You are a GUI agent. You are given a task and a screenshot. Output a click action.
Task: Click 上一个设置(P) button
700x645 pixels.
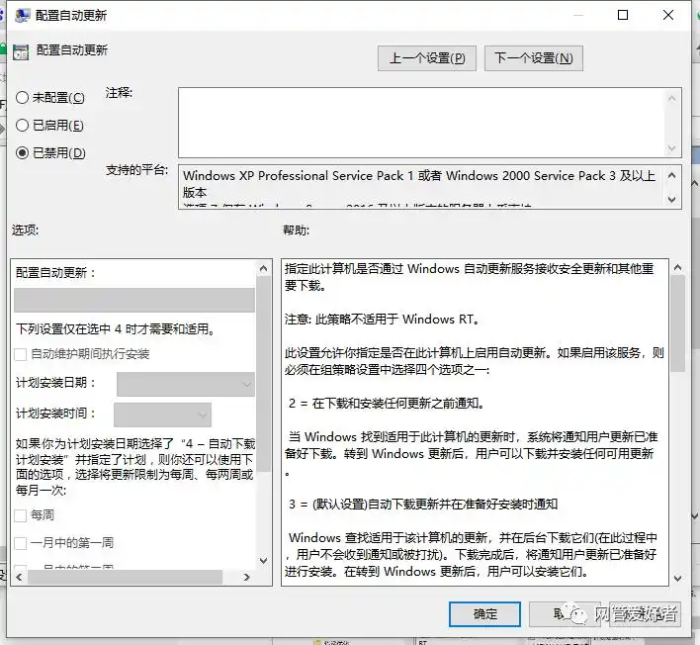tap(427, 58)
